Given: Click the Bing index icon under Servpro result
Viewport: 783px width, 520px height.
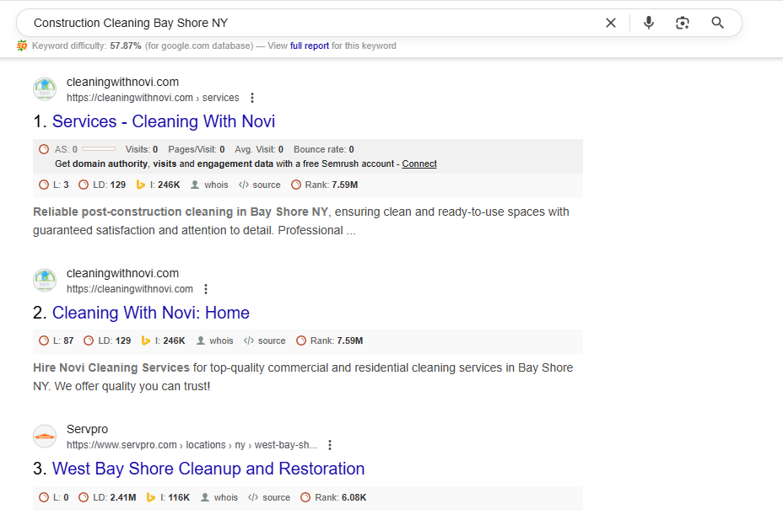Looking at the screenshot, I should click(x=151, y=497).
